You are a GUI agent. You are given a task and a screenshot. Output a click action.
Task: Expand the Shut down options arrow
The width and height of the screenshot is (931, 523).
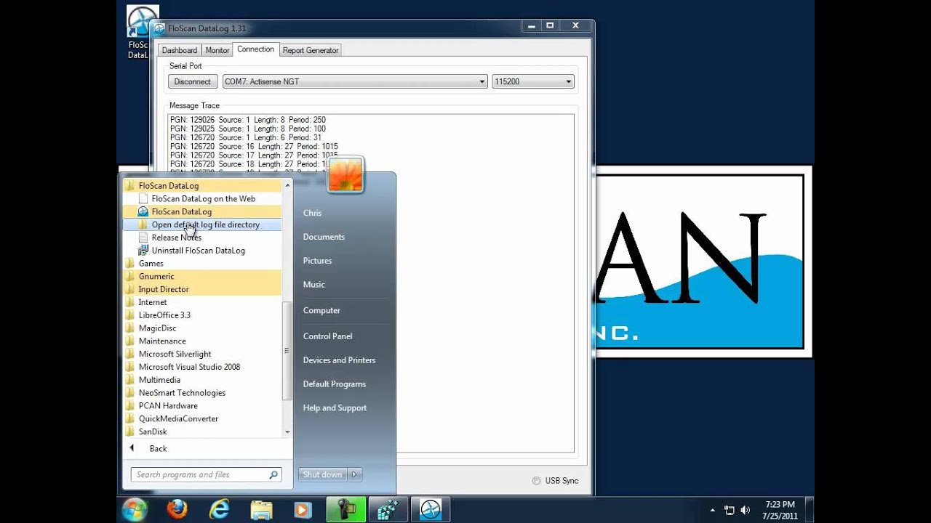click(x=354, y=475)
